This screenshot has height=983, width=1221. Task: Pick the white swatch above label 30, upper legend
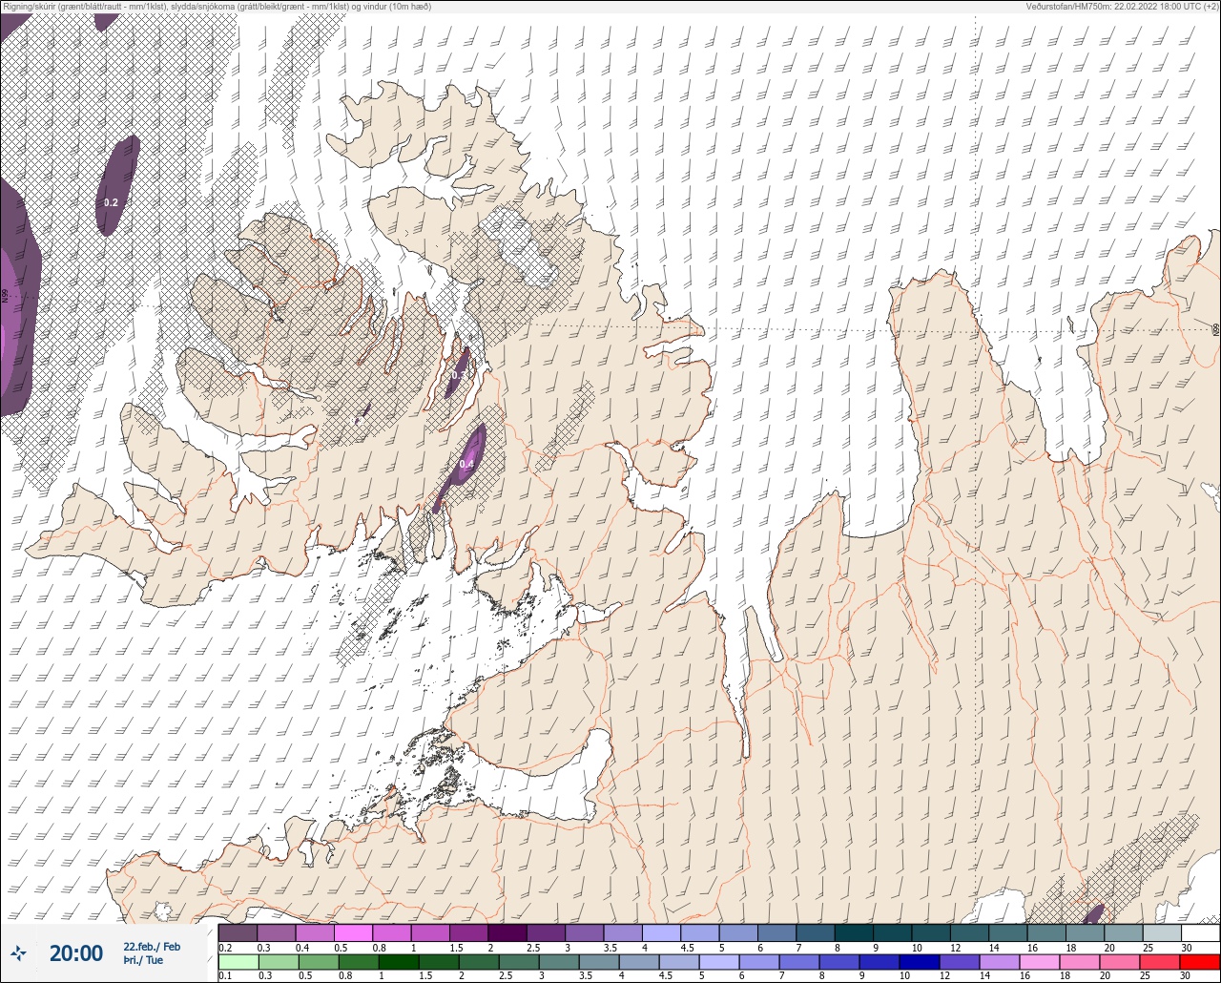point(1200,932)
